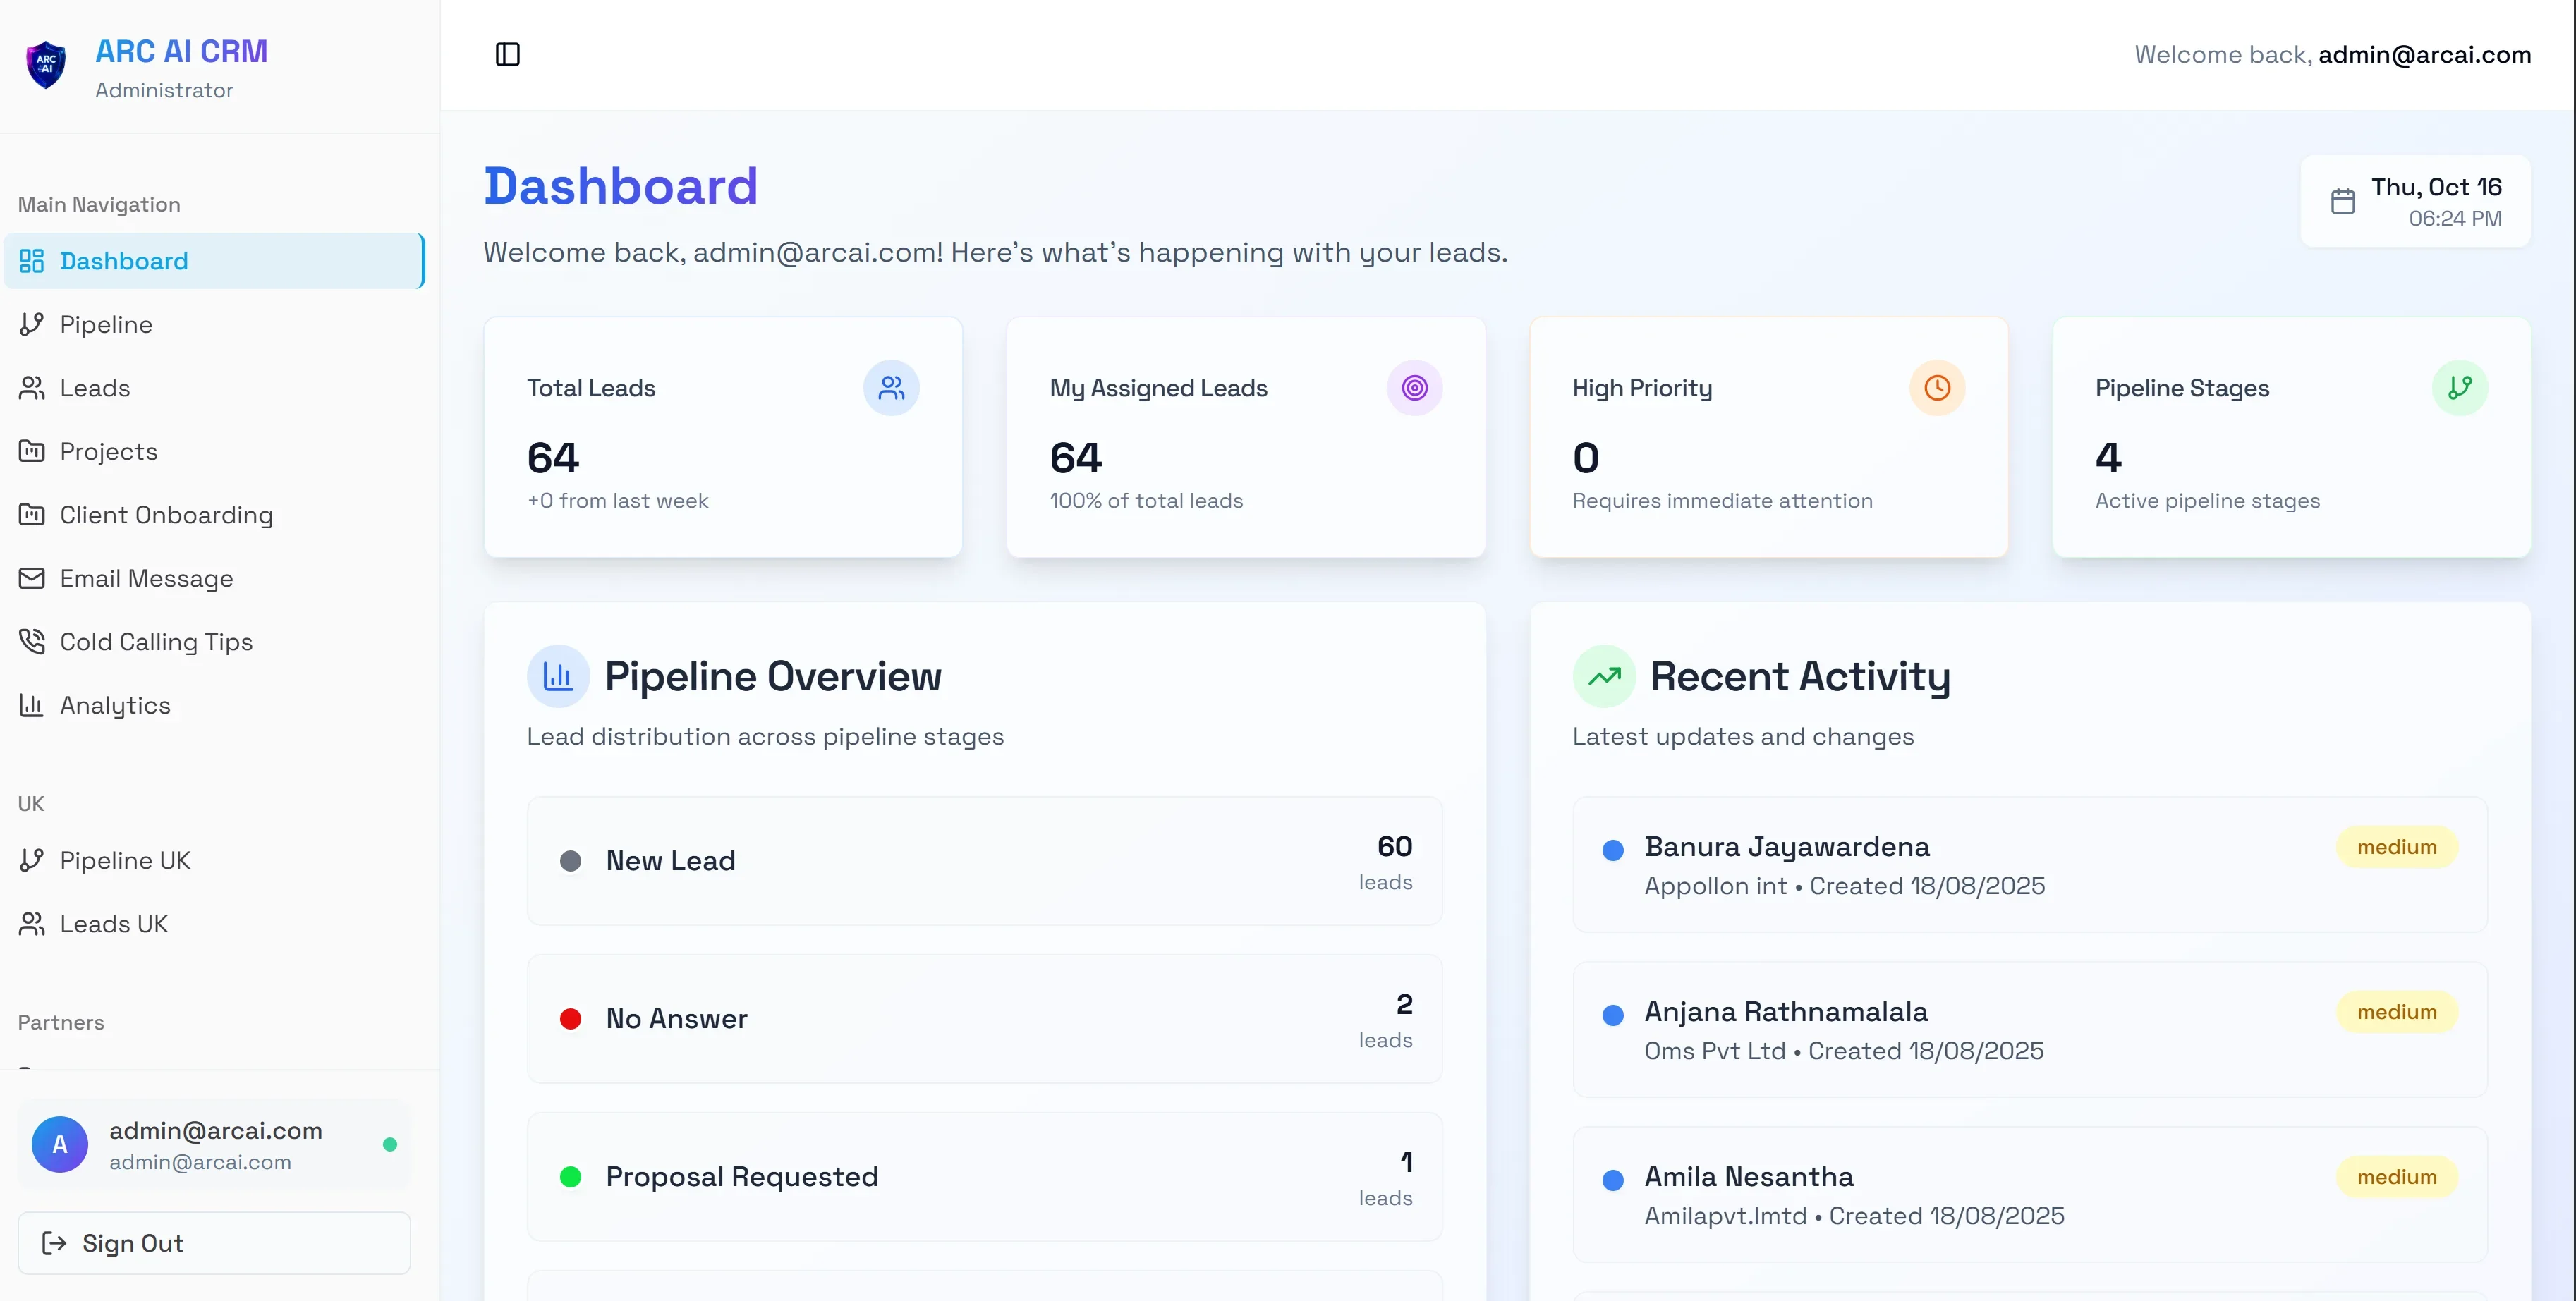Screen dimensions: 2576x1301
Task: Expand the Partners section
Action: [x=60, y=1022]
